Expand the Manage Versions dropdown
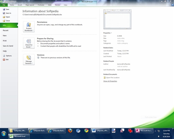Viewport: 174px width, 139px height. click(29, 59)
